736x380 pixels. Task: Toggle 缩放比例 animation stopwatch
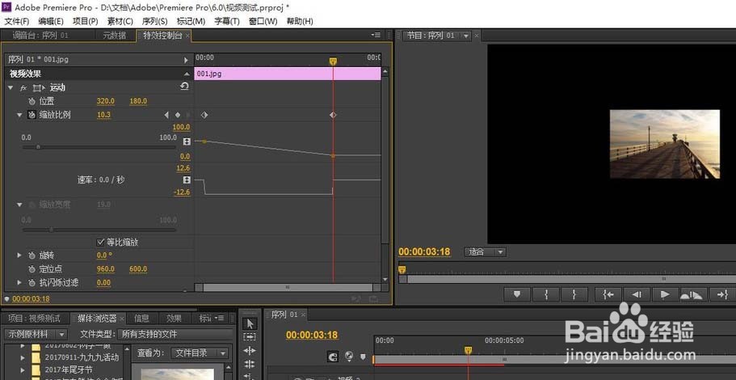[x=32, y=115]
